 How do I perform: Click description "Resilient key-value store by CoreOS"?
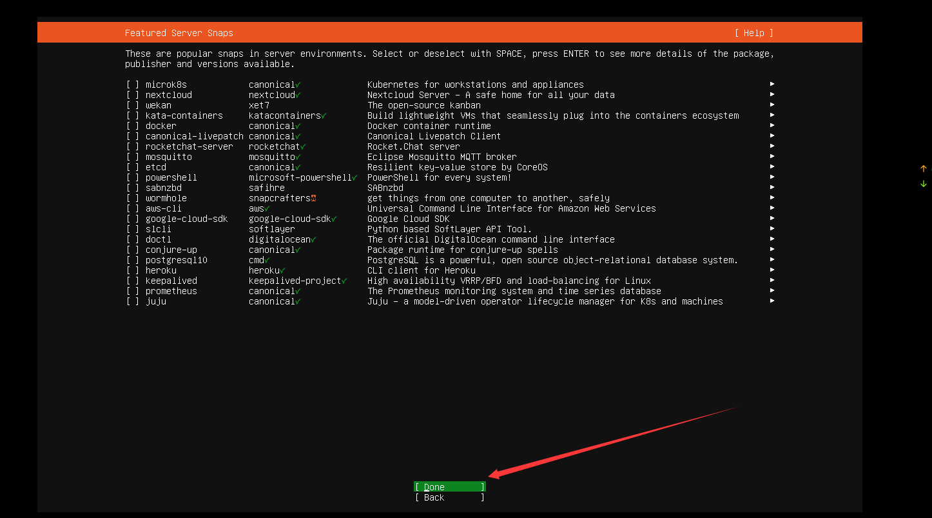pyautogui.click(x=458, y=167)
